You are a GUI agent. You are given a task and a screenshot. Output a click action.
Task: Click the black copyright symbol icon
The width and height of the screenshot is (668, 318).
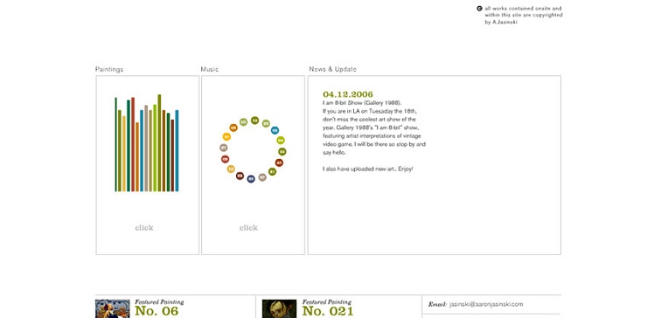[479, 8]
